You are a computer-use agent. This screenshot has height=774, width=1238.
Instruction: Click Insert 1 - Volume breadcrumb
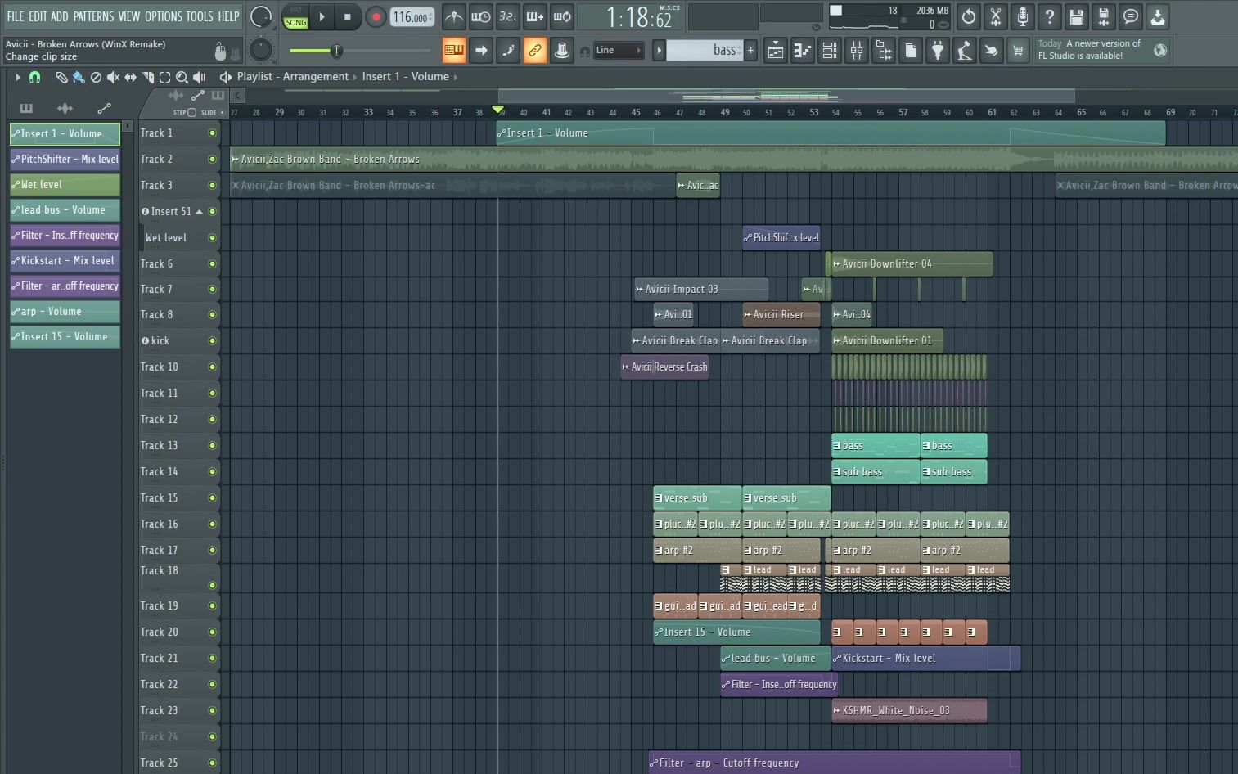tap(406, 76)
